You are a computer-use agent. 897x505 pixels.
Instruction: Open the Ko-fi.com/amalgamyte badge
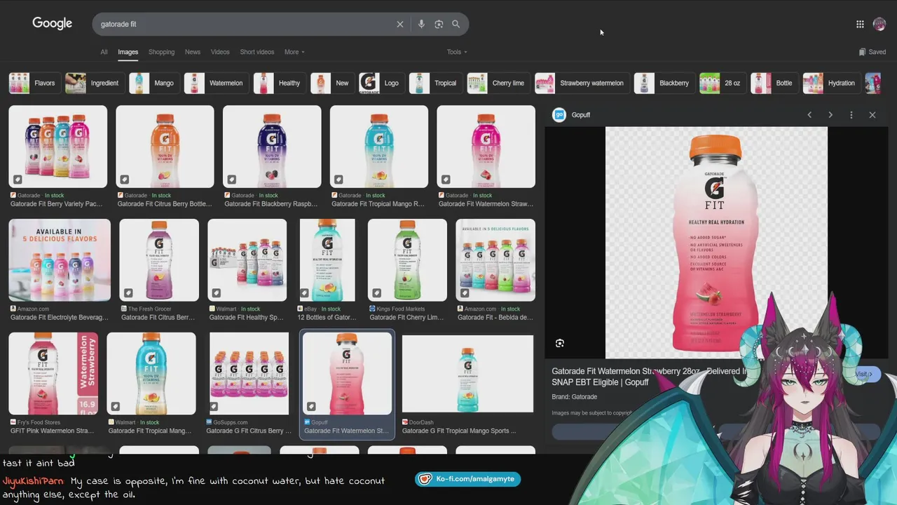click(x=467, y=479)
